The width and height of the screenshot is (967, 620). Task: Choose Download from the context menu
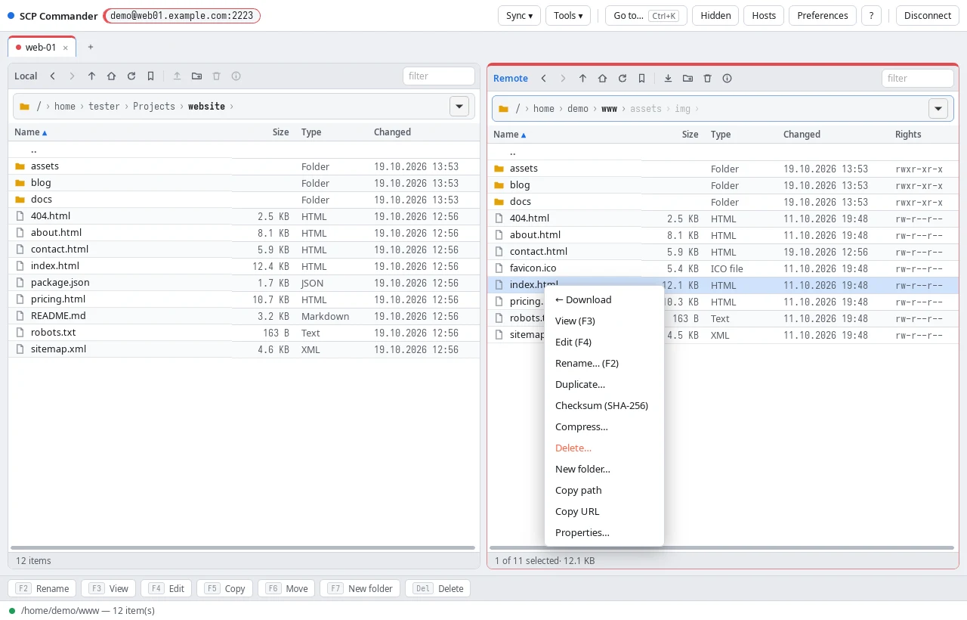pos(604,299)
